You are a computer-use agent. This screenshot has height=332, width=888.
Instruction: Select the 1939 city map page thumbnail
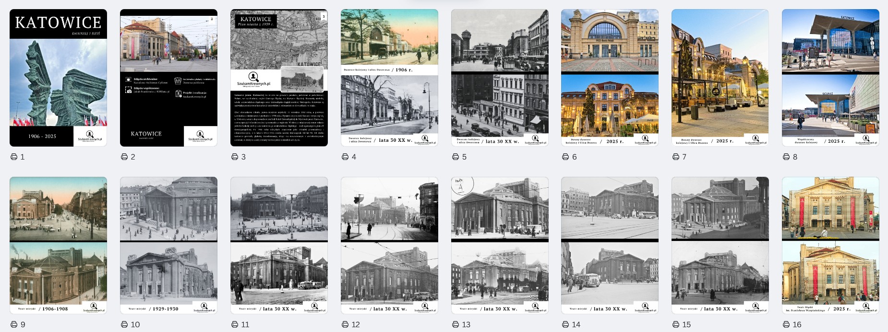tap(279, 78)
